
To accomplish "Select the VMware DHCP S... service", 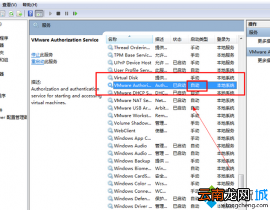I will (x=172, y=93).
